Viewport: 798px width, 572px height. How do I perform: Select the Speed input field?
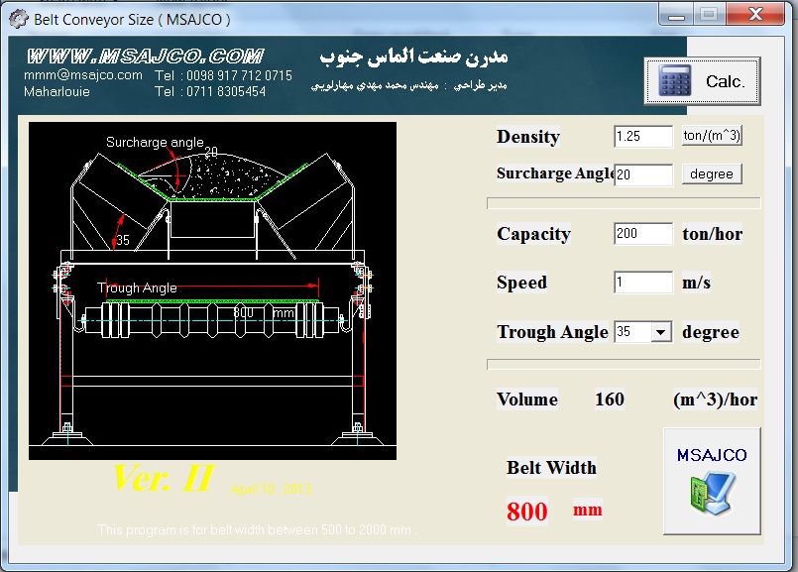click(x=642, y=283)
